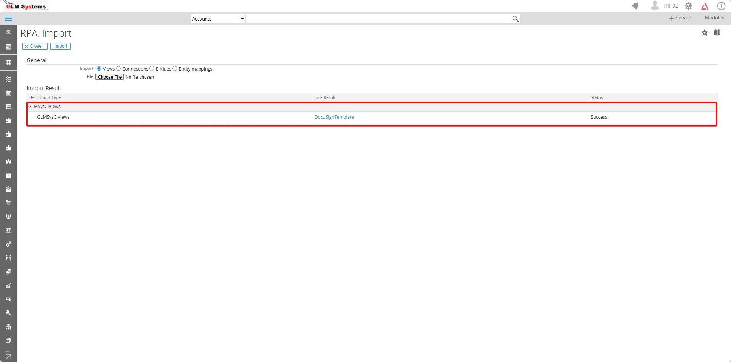
Task: Open the people group icon in the sidebar
Action: [8, 217]
